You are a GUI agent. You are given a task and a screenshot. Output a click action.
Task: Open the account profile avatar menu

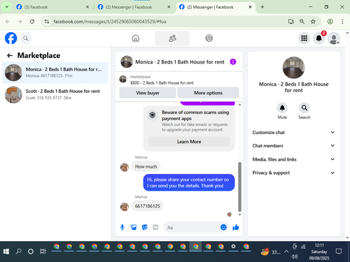click(x=334, y=38)
